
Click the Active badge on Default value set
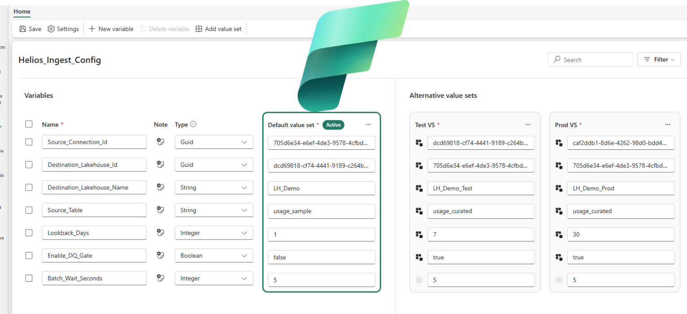333,125
